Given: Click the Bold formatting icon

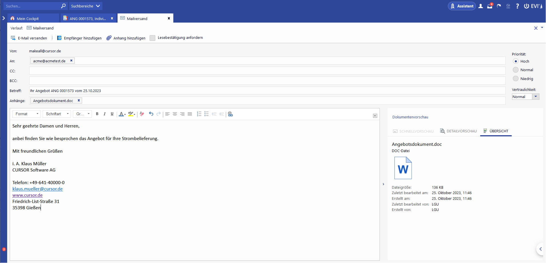Looking at the screenshot, I should [x=97, y=114].
